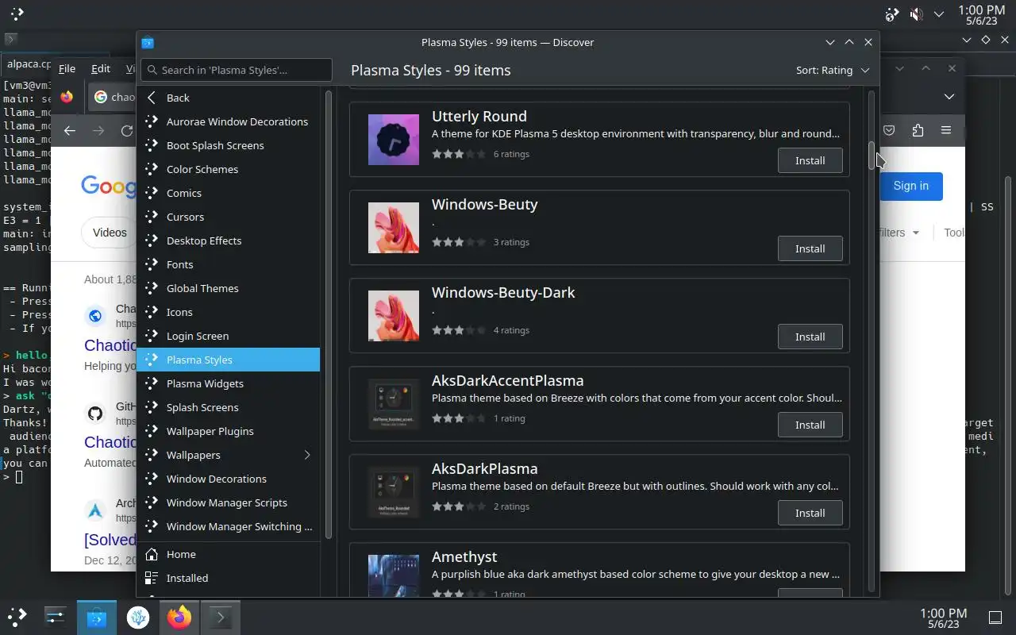Viewport: 1016px width, 635px height.
Task: Expand the Wallpapers submenu arrow
Action: [x=307, y=455]
